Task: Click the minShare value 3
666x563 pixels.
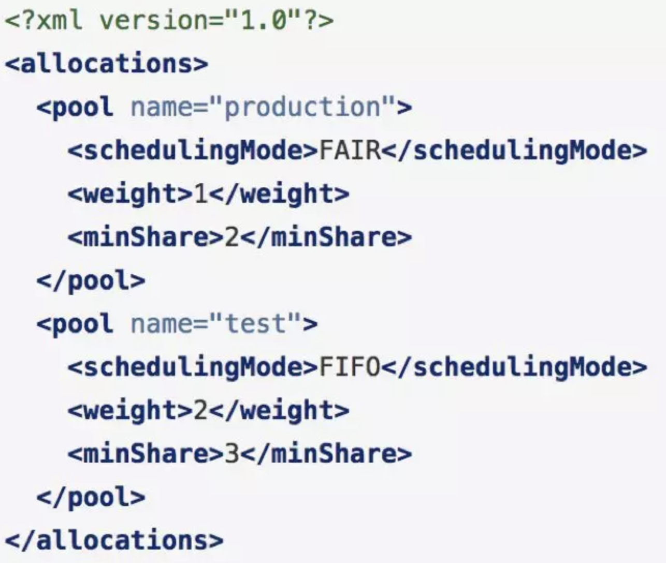Action: (x=231, y=454)
